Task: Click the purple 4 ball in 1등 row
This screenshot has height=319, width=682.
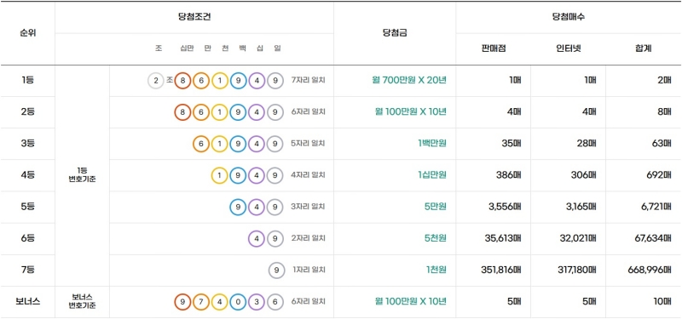Action: click(x=257, y=80)
